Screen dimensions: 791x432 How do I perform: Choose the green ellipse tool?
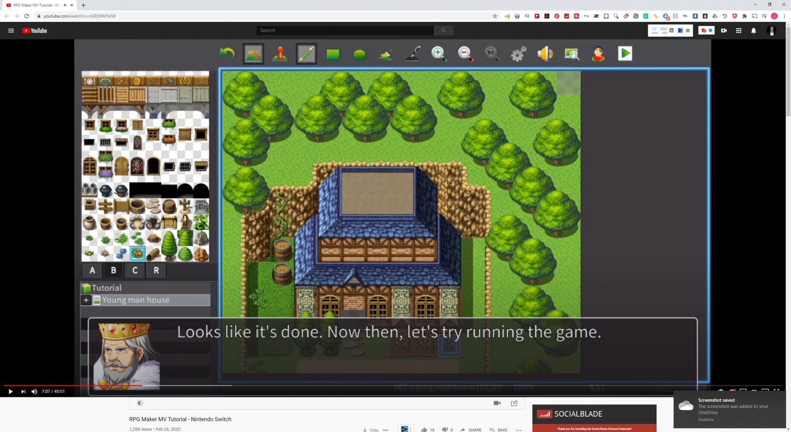[359, 54]
